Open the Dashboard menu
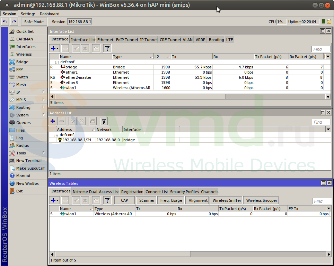Viewport: 334px width, 266px height. 49,14
